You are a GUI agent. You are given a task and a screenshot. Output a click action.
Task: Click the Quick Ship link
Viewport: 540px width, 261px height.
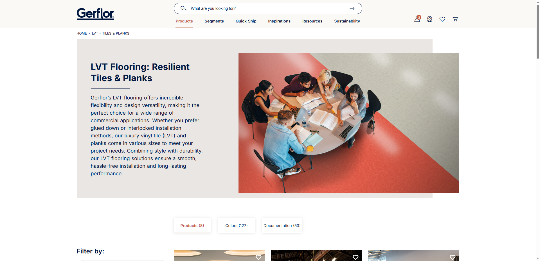pyautogui.click(x=246, y=21)
